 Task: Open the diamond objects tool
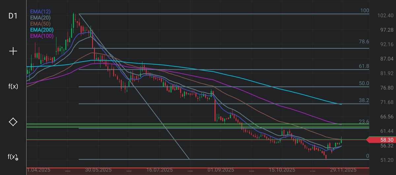click(13, 122)
